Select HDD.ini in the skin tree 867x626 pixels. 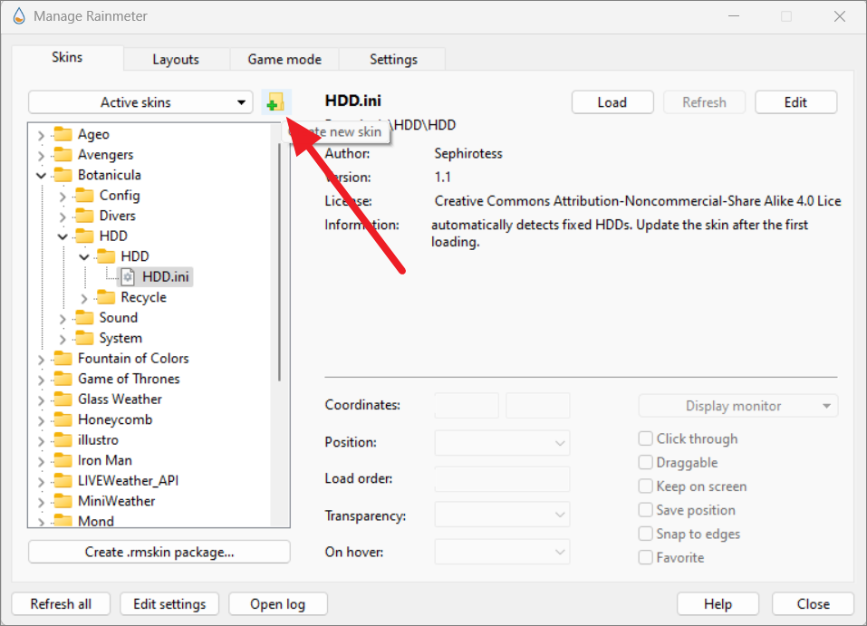[x=165, y=276]
